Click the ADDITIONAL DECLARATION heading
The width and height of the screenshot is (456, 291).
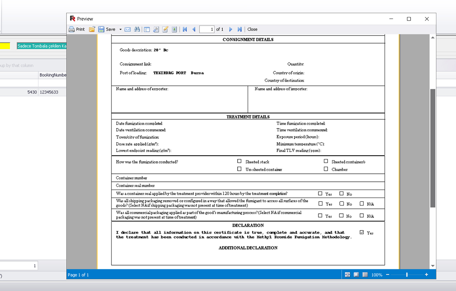[248, 248]
